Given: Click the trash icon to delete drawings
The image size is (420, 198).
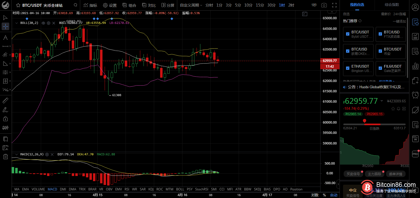Looking at the screenshot, I should point(5,156).
